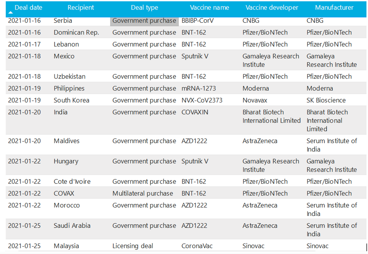The height and width of the screenshot is (254, 368).
Task: Select the CoronaVac vaccine name cell
Action: click(x=197, y=246)
